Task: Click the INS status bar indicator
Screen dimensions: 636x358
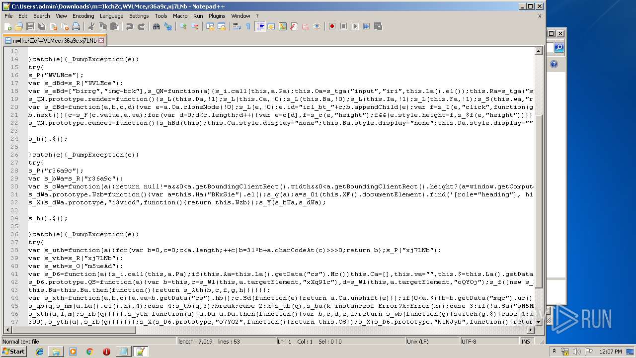Action: pos(525,342)
